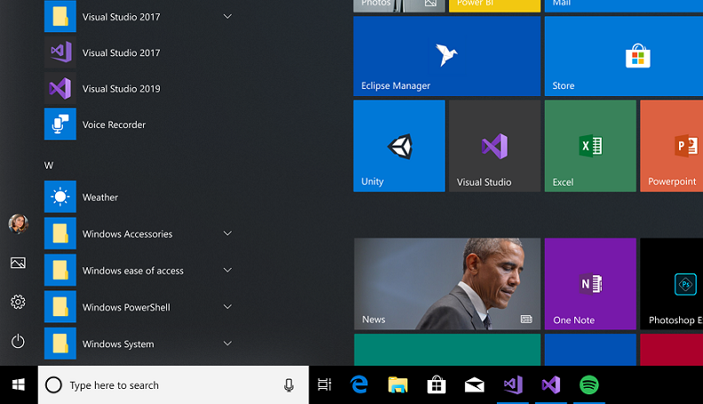This screenshot has height=404, width=703.
Task: Open Microsoft Edge from the taskbar
Action: tap(359, 384)
